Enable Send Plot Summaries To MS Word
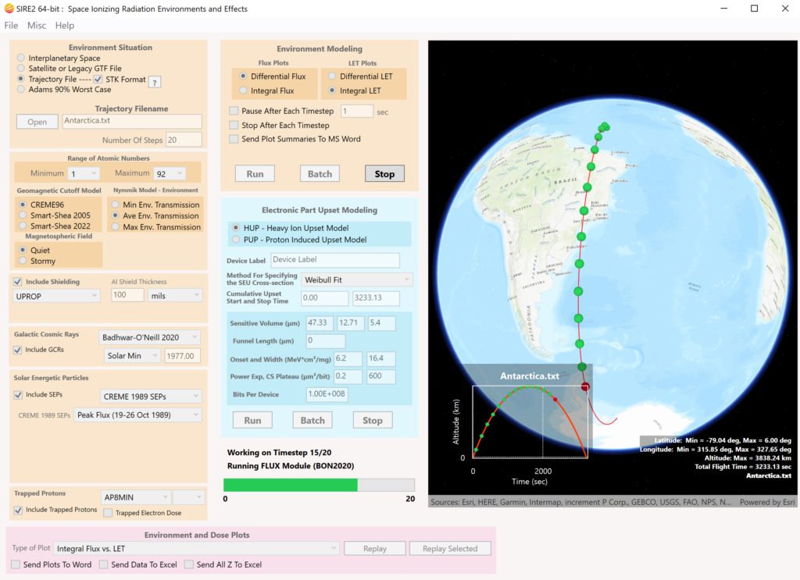 click(x=234, y=139)
